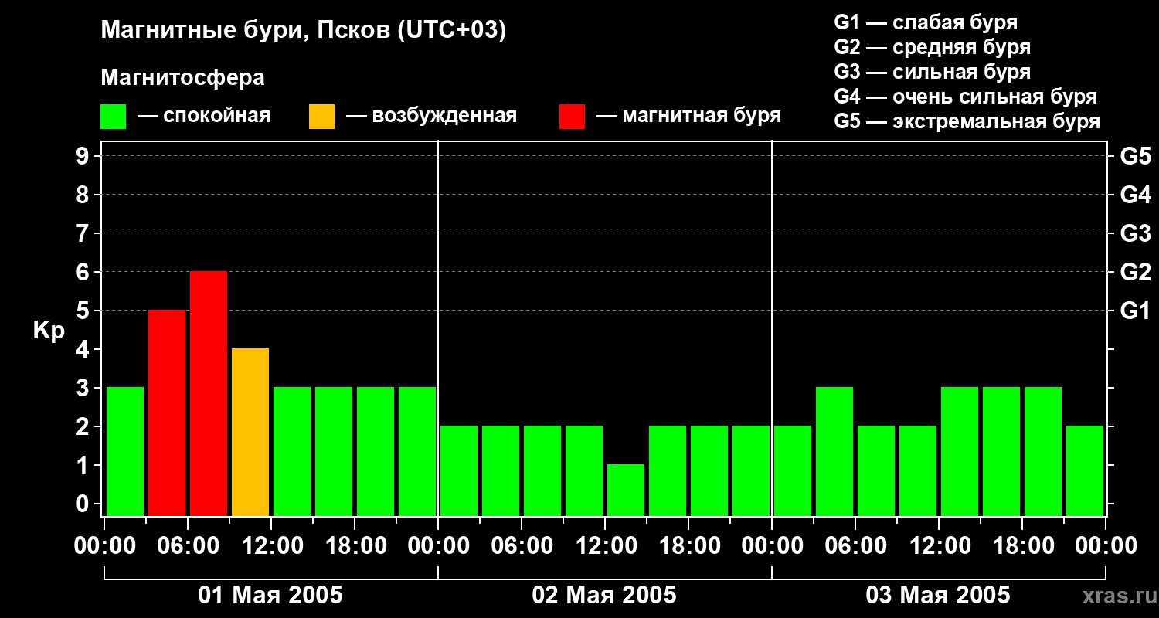
Task: Click the '06:00' time label of 02 May
Action: [522, 546]
